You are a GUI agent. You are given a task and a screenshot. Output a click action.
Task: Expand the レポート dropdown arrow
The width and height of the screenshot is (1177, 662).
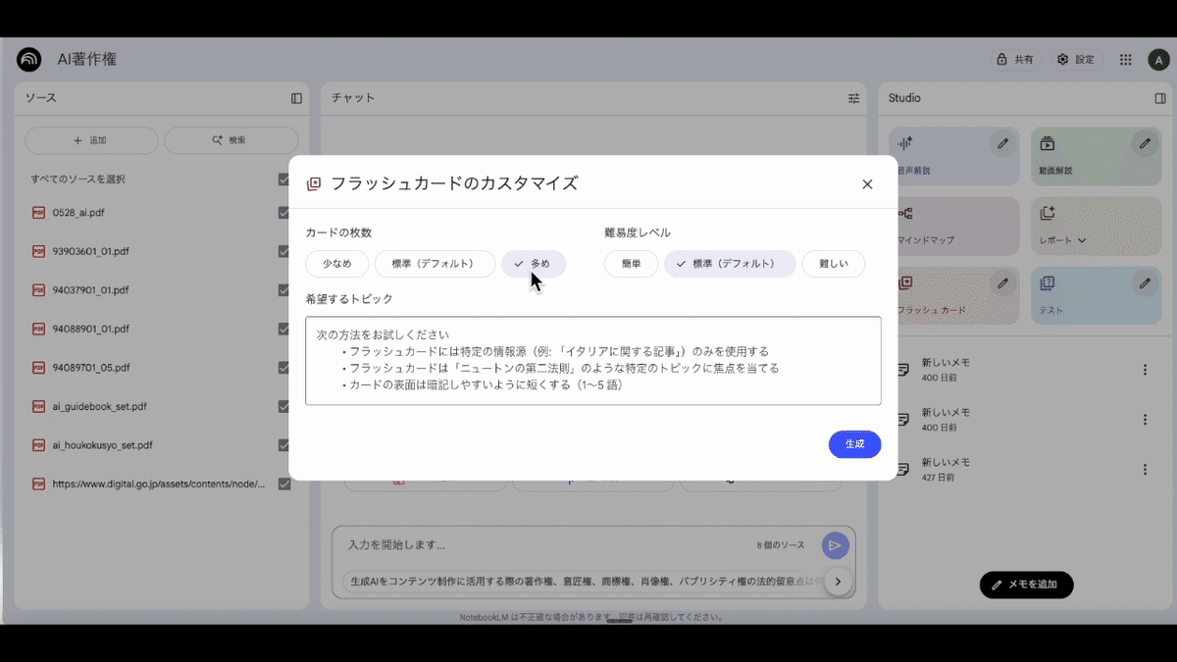(1083, 240)
